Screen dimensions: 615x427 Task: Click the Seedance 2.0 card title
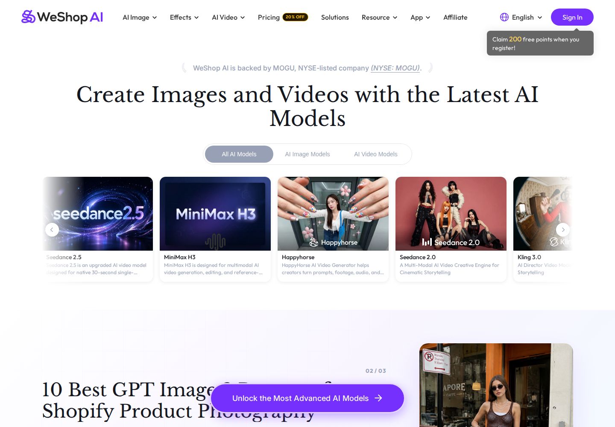418,257
